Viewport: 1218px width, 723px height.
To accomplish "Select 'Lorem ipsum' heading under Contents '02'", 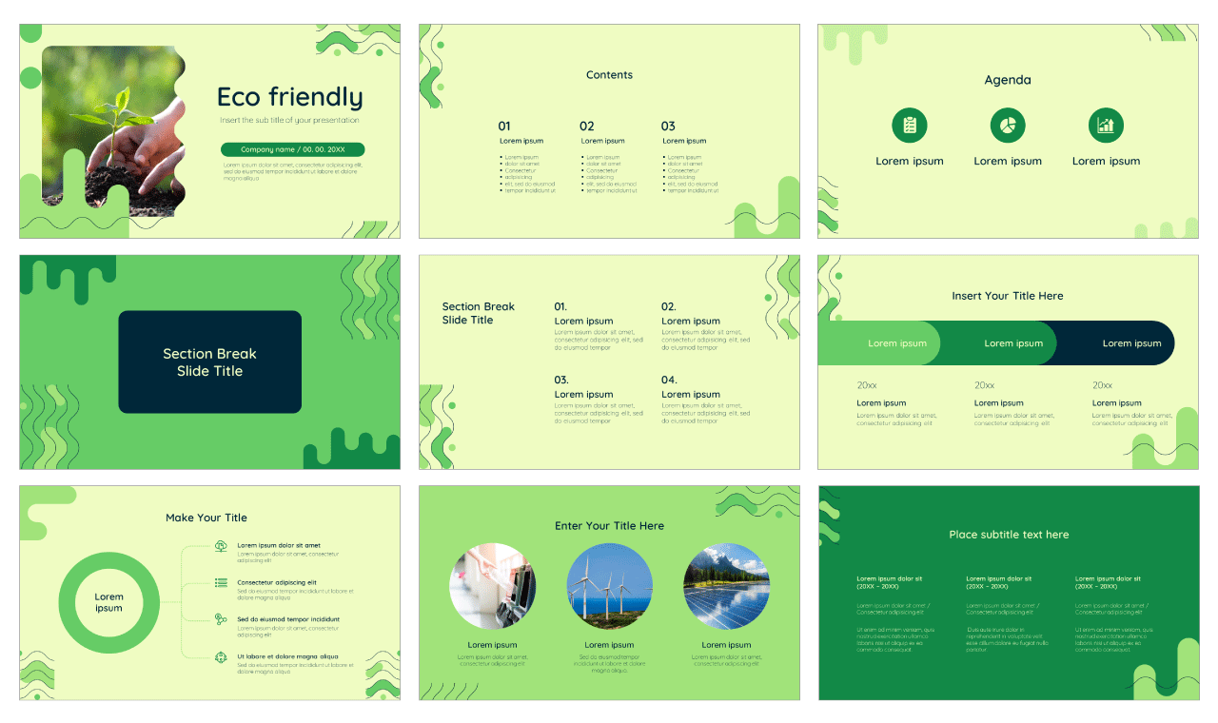I will coord(602,141).
